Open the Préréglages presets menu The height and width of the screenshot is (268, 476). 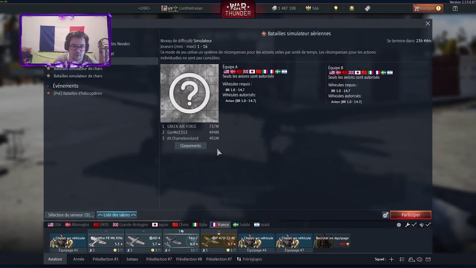click(x=250, y=259)
